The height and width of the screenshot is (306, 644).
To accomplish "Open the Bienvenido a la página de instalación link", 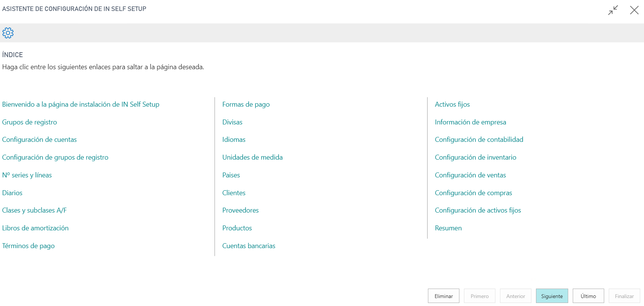I will pos(81,104).
